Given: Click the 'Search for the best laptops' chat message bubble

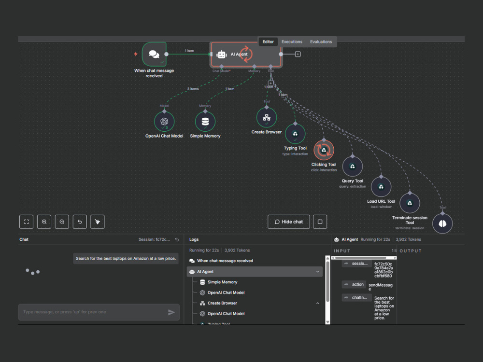Looking at the screenshot, I should click(126, 259).
